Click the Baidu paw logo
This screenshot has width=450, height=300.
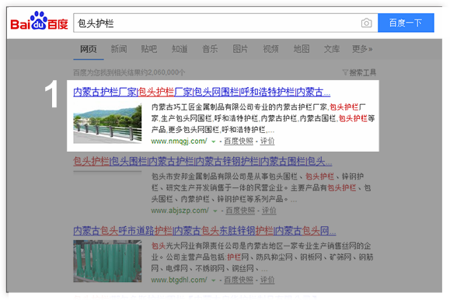click(x=39, y=21)
